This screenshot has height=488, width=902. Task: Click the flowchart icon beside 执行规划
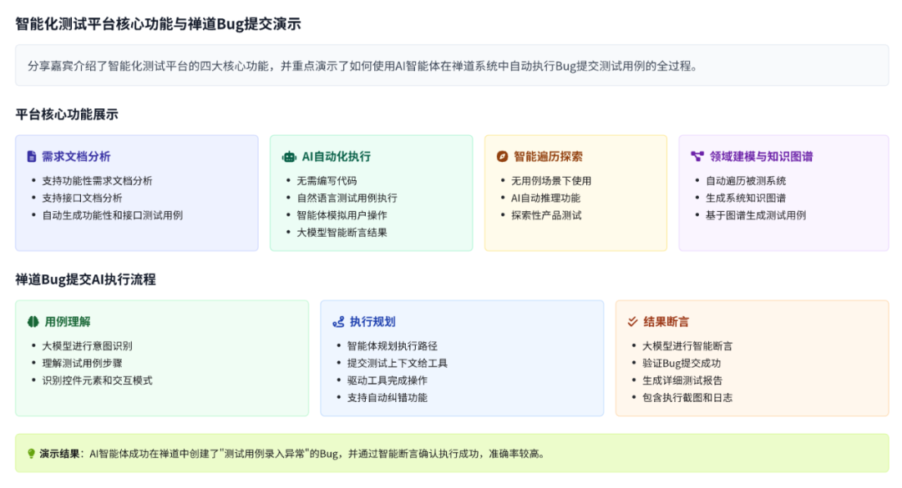pyautogui.click(x=337, y=321)
